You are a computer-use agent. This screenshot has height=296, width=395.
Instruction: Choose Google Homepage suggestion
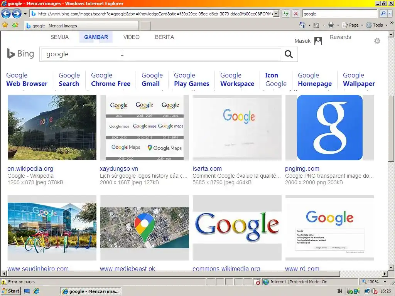pyautogui.click(x=315, y=79)
